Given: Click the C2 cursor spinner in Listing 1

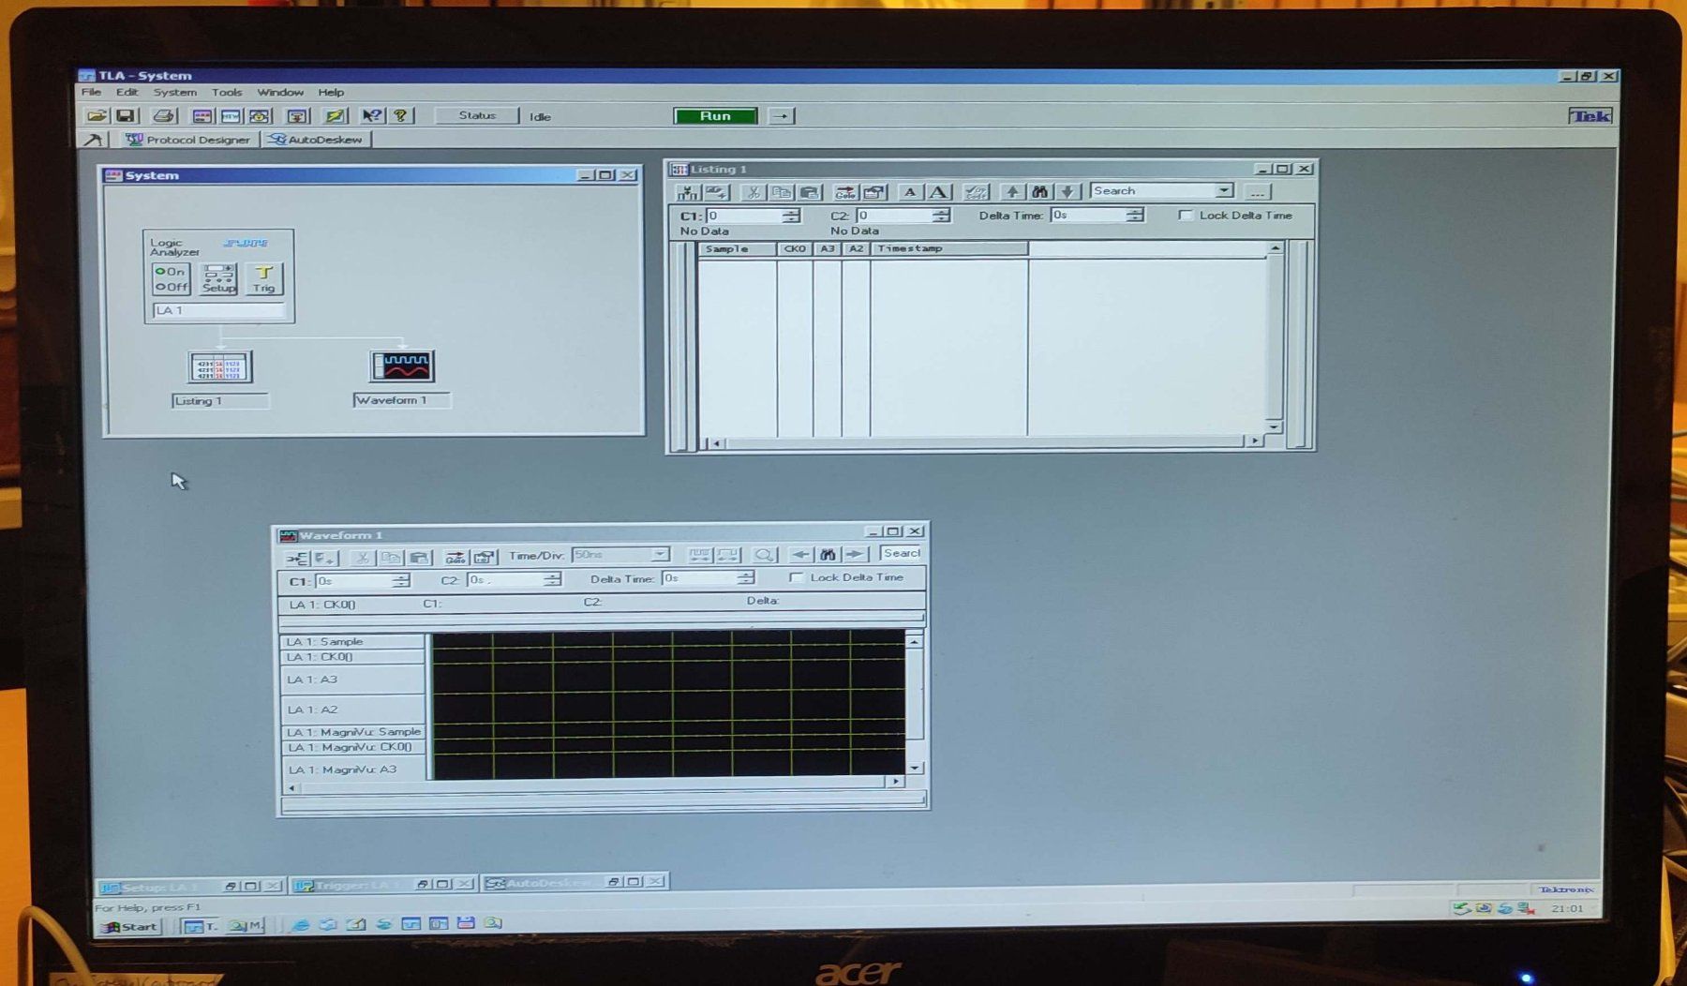Looking at the screenshot, I should point(941,216).
